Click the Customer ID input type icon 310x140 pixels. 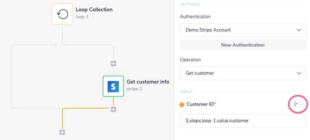[296, 104]
